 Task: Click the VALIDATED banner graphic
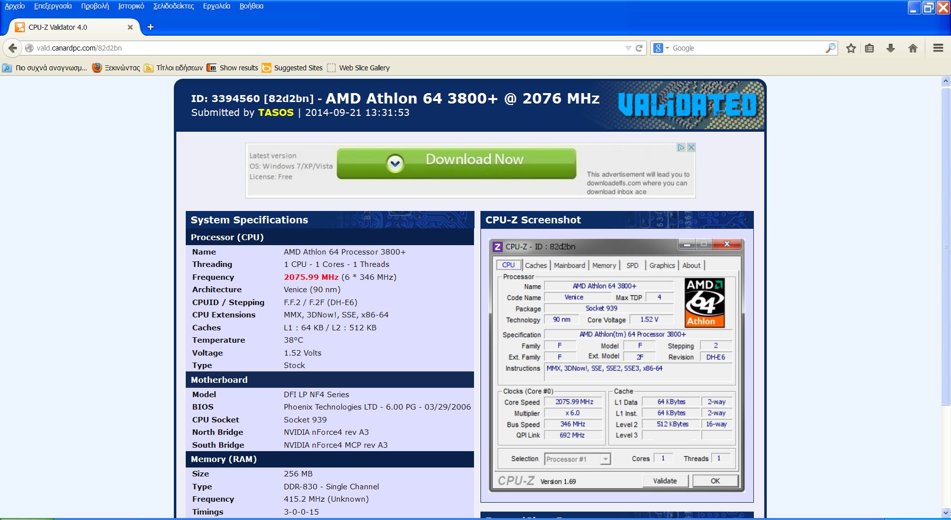pos(688,105)
